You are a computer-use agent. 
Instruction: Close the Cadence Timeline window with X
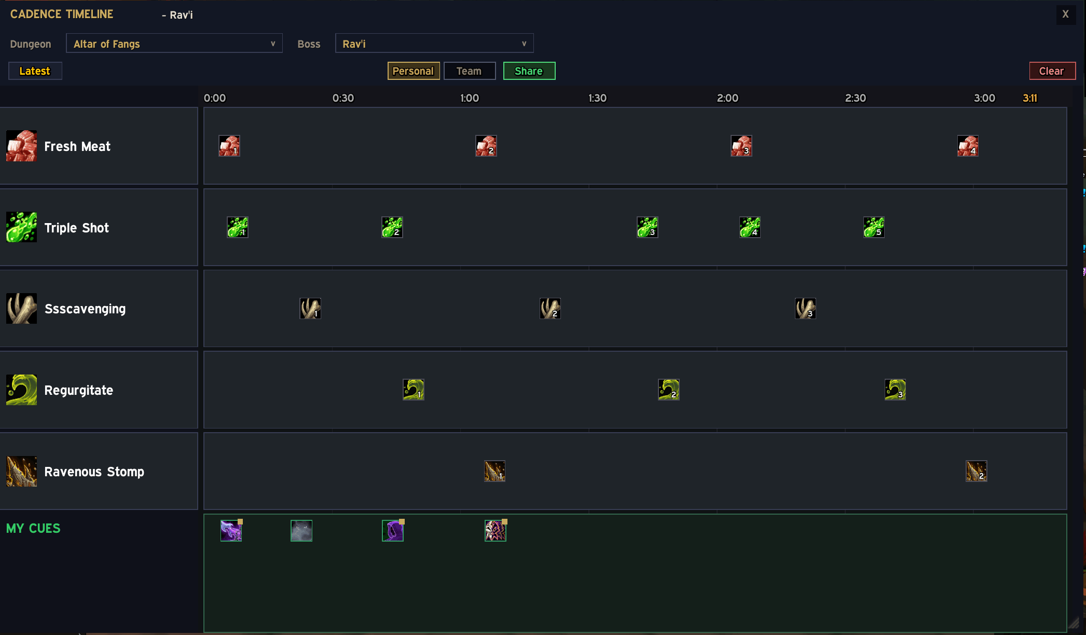(1066, 14)
